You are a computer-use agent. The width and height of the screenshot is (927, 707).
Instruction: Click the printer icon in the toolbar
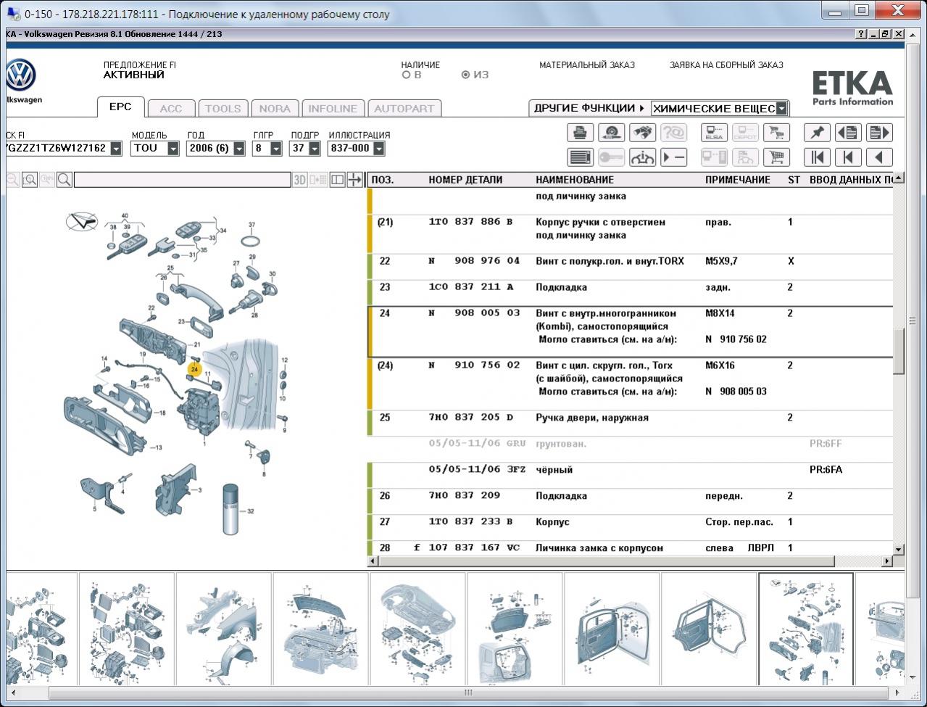[580, 133]
